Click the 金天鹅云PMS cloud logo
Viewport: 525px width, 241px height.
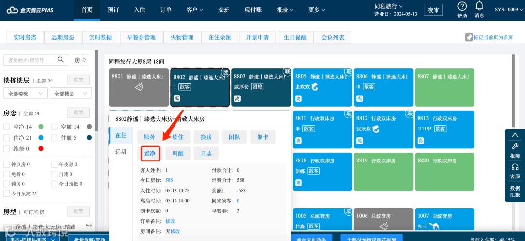30,10
